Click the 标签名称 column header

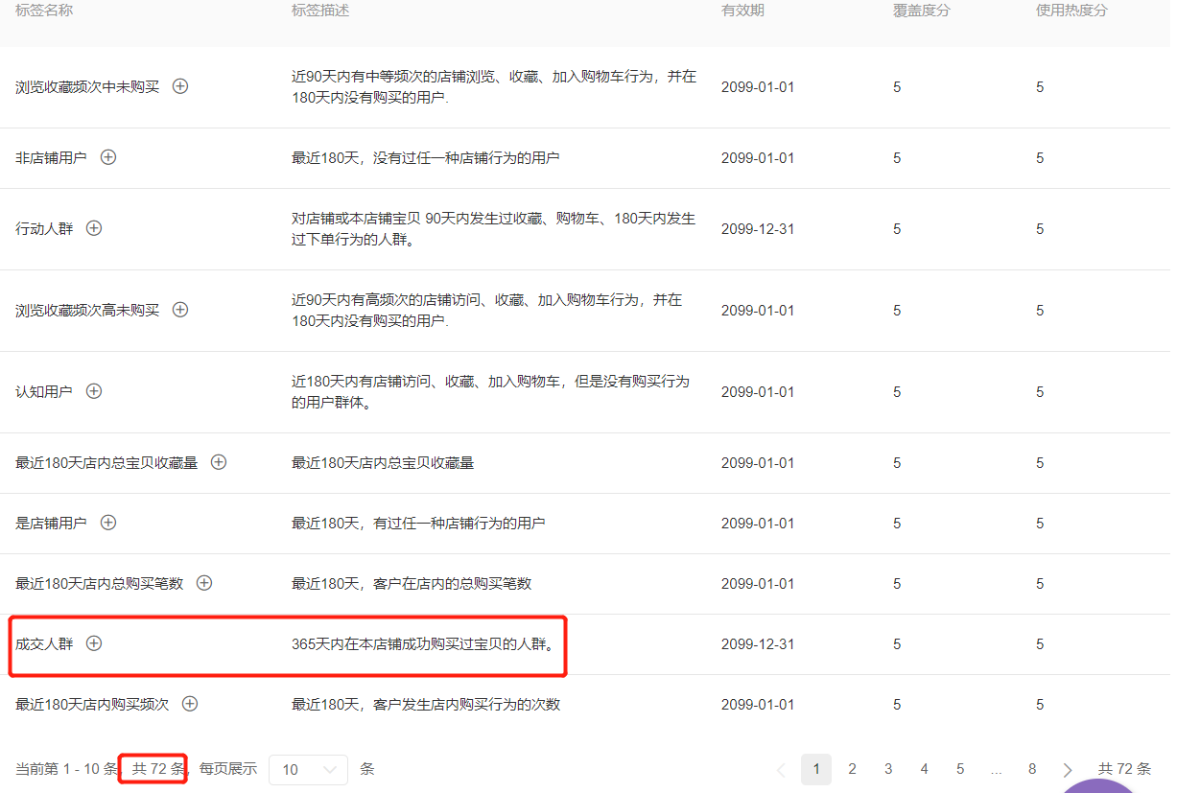pos(44,11)
